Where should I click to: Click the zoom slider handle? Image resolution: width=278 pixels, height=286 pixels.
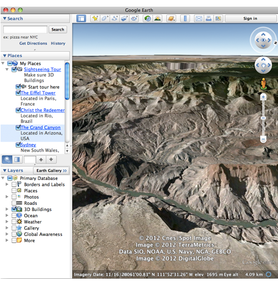(x=263, y=118)
